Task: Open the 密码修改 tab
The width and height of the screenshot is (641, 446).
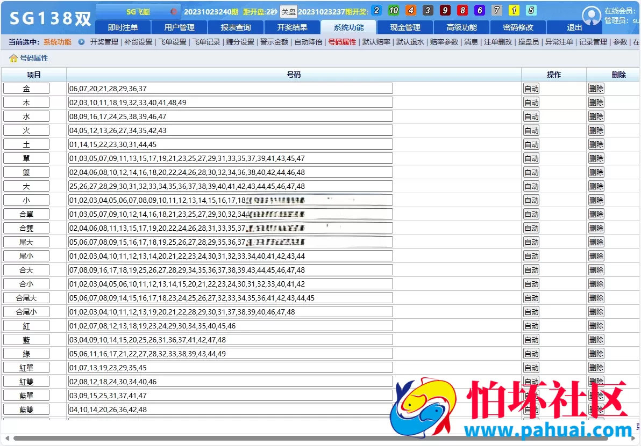Action: [x=518, y=27]
